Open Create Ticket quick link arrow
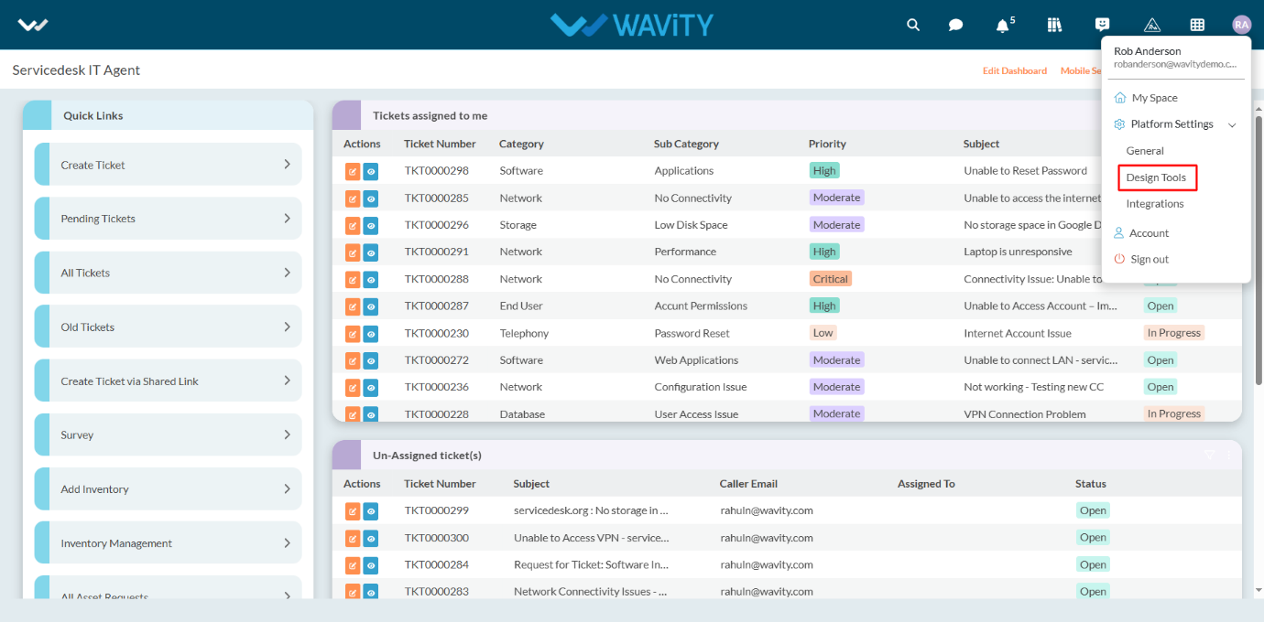 287,165
